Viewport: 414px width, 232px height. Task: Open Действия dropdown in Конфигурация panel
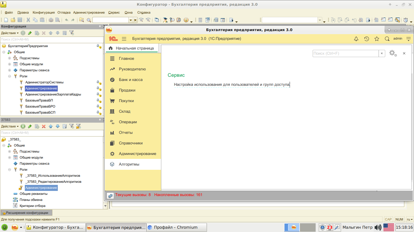(x=10, y=33)
